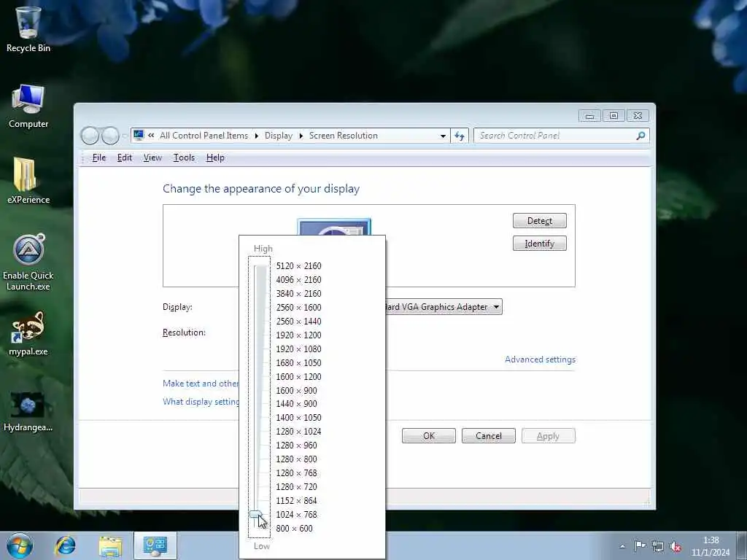The height and width of the screenshot is (560, 747).
Task: Select the Enable Quick Launch.exe icon
Action: pyautogui.click(x=28, y=262)
